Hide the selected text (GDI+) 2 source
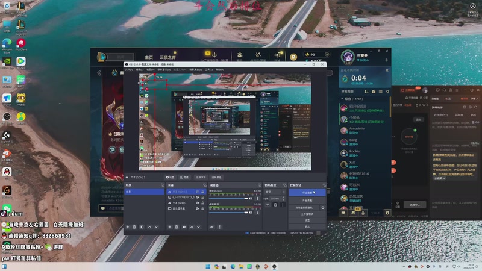The width and height of the screenshot is (482, 271). pyautogui.click(x=197, y=192)
